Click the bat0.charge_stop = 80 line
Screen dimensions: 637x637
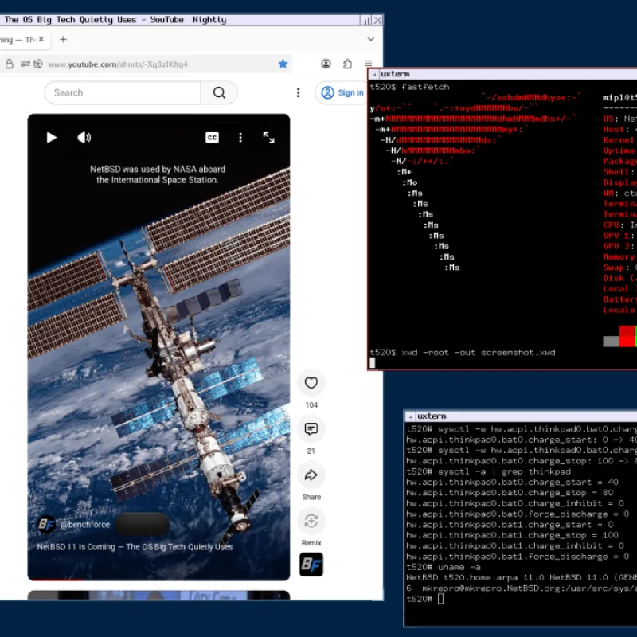point(510,493)
